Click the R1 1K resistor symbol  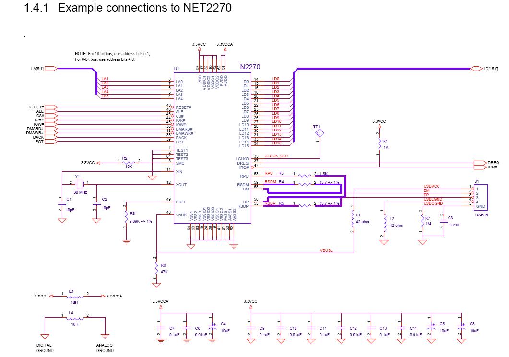[x=379, y=144]
